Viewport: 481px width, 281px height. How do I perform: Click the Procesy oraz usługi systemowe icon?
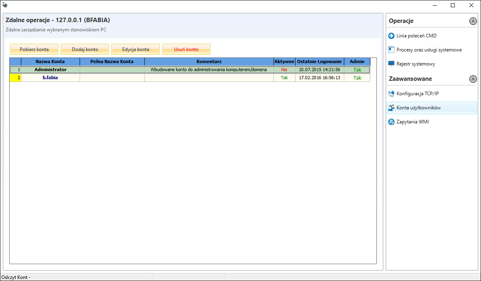[x=391, y=50]
